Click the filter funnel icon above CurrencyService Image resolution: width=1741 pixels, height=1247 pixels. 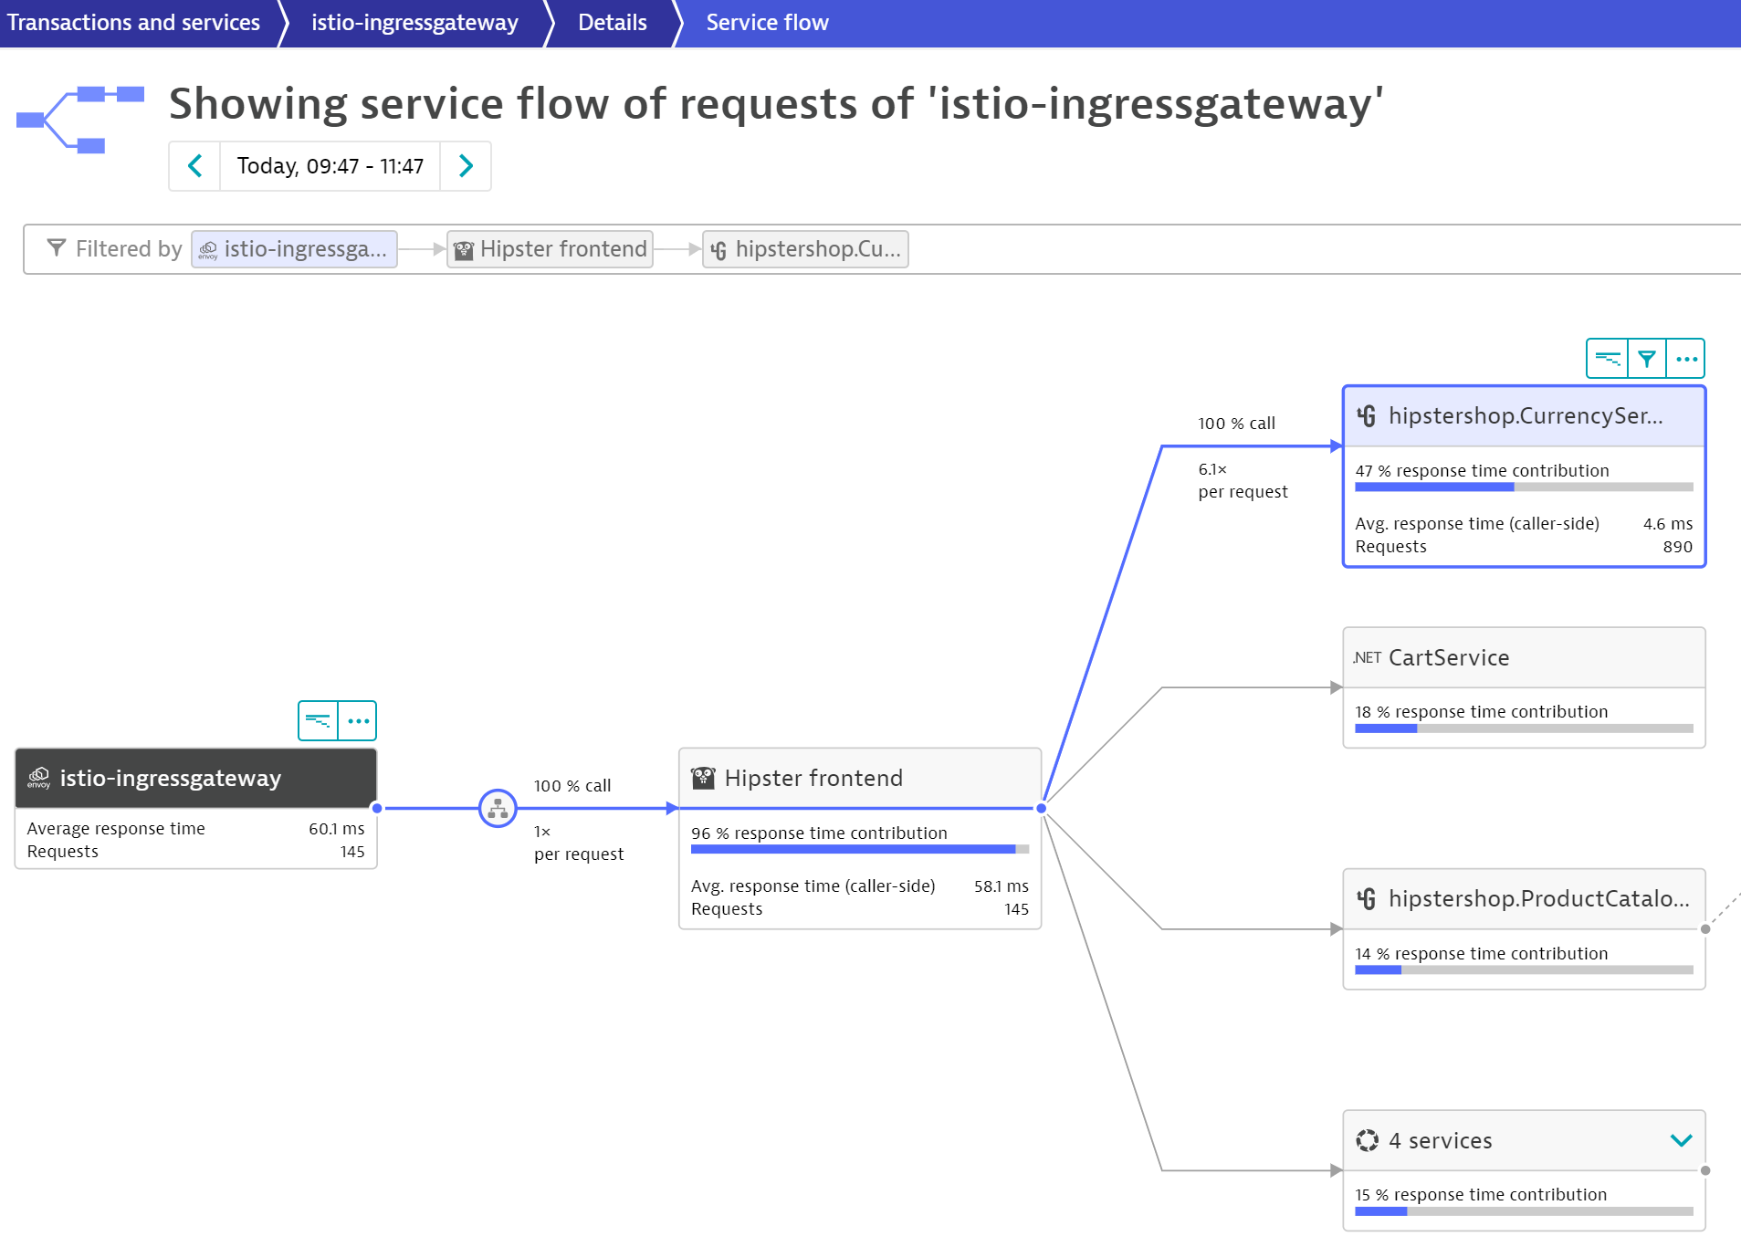[1646, 359]
